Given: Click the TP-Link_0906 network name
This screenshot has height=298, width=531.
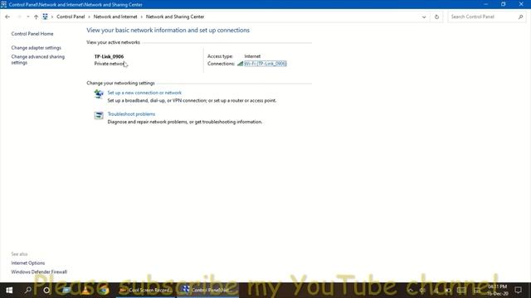Looking at the screenshot, I should click(x=109, y=56).
